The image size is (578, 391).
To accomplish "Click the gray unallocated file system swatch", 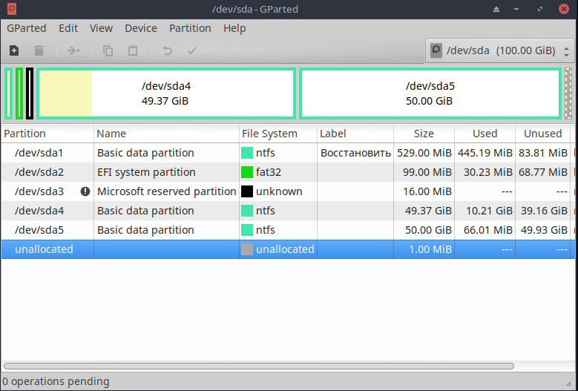I will pyautogui.click(x=247, y=249).
